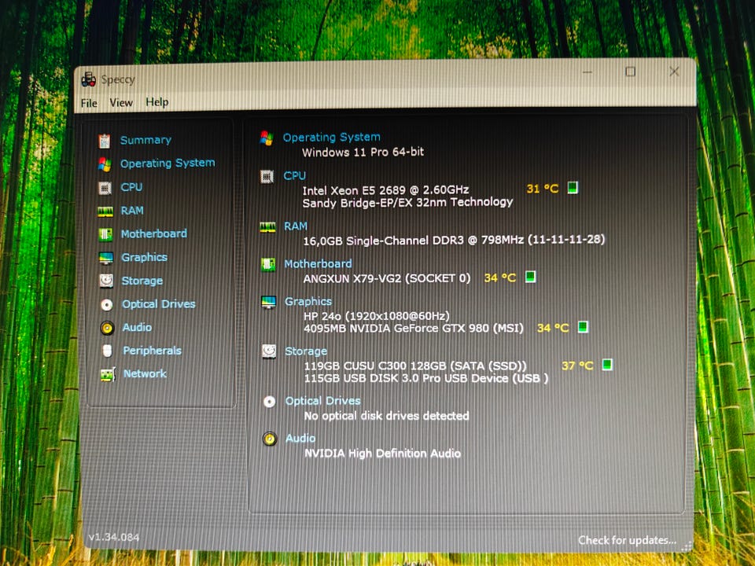Click the CUSU C300 128GB SSD line
This screenshot has height=566, width=755.
click(x=415, y=366)
